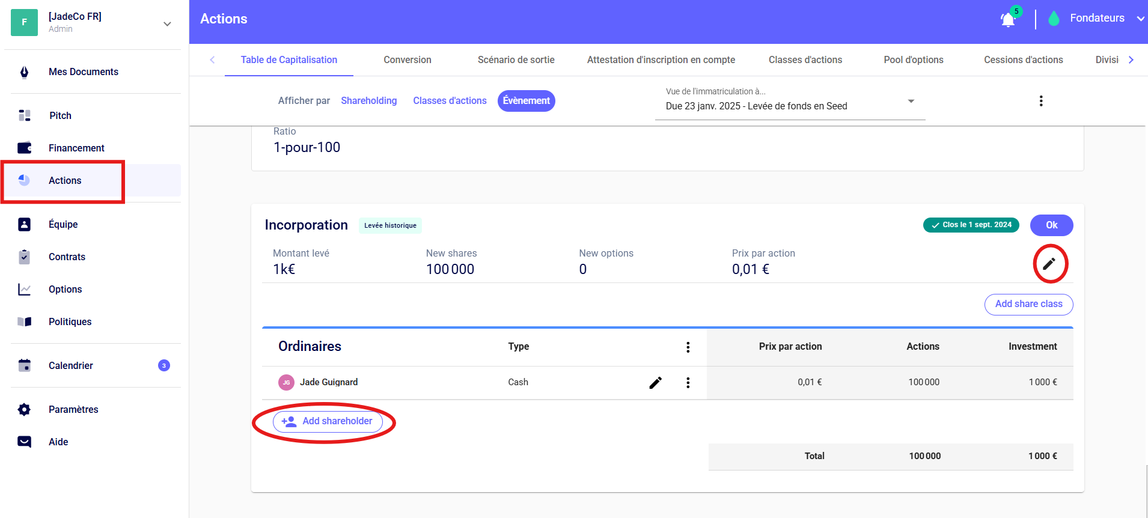Edit the Jade Guignard shareholder row
The image size is (1148, 518).
[655, 383]
